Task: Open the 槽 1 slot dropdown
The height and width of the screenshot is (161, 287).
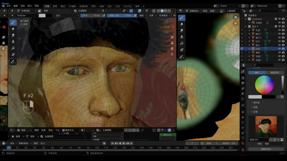Action: (x=87, y=130)
